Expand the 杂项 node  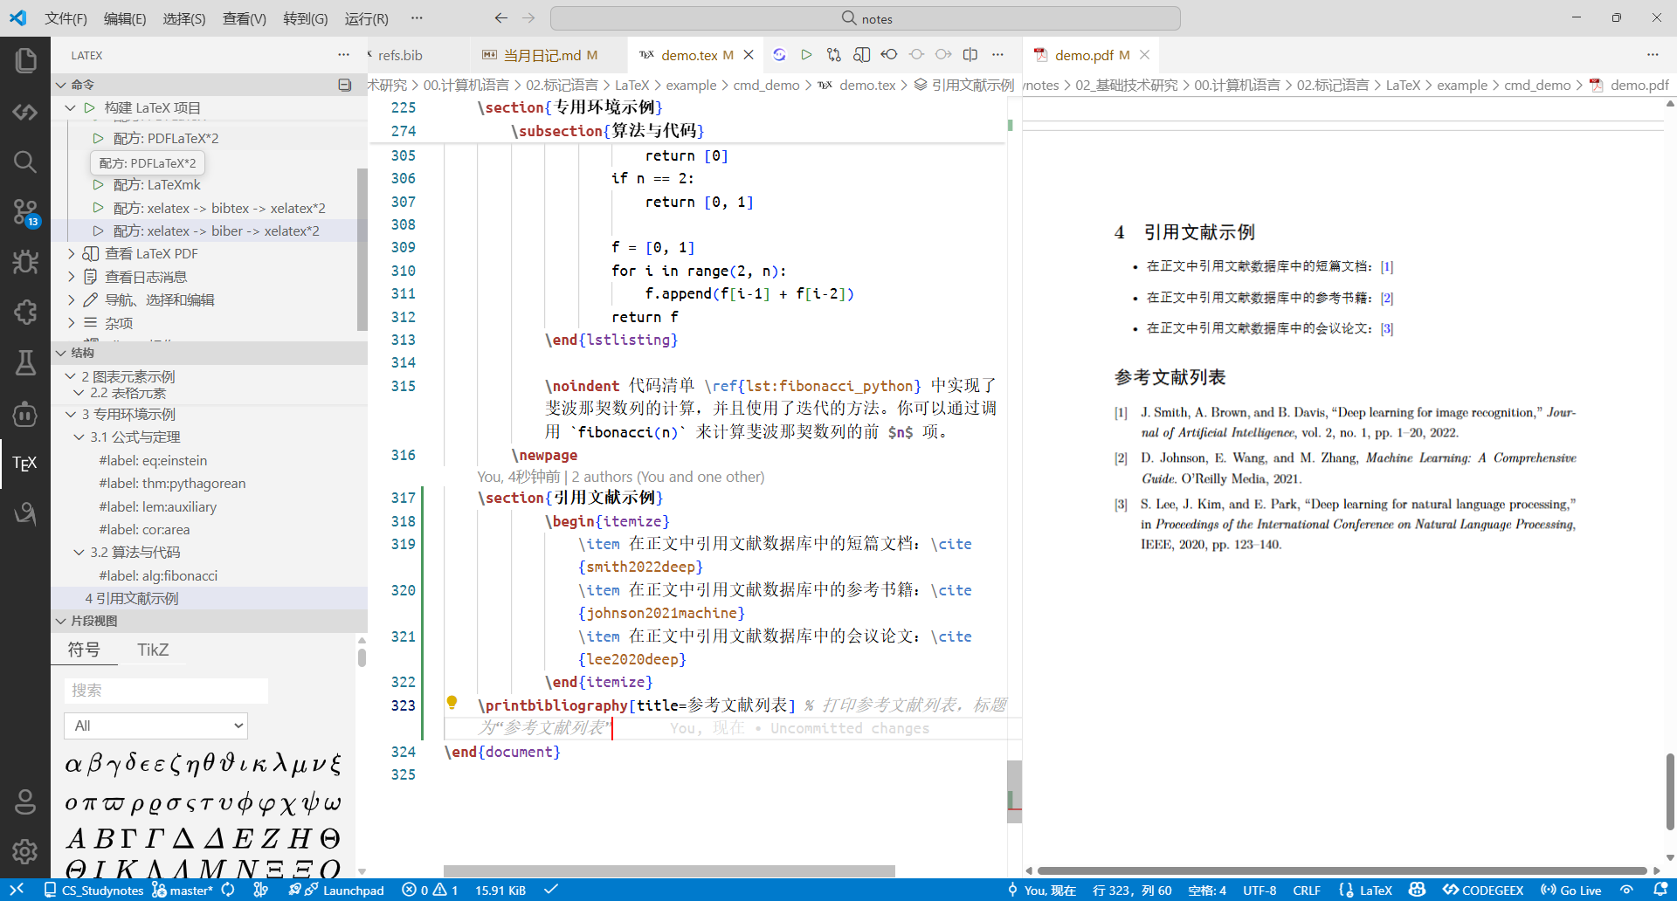[x=71, y=323]
